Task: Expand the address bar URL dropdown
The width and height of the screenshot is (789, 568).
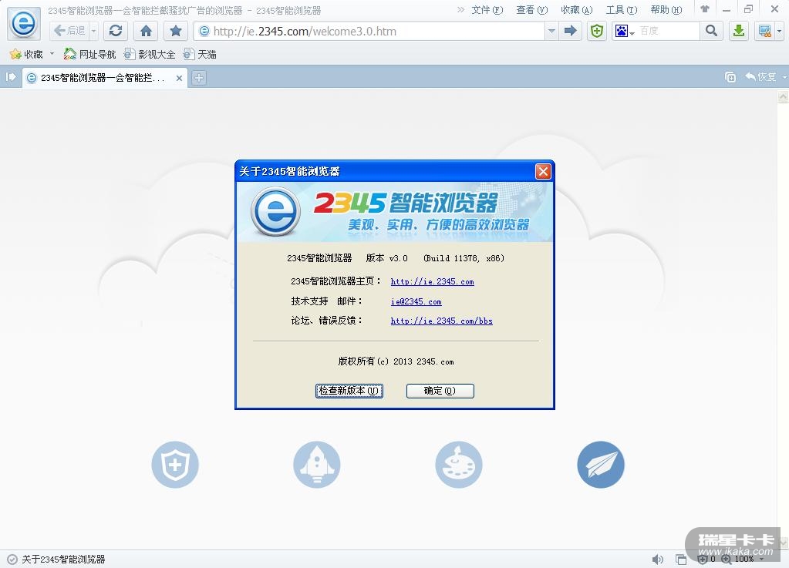Action: [x=551, y=31]
